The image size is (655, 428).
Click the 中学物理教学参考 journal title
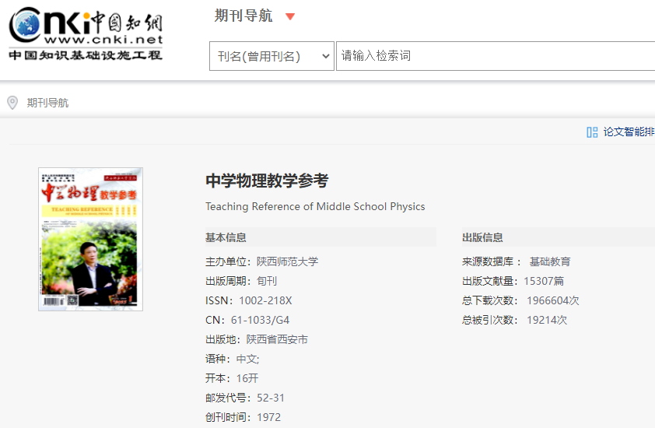point(267,181)
